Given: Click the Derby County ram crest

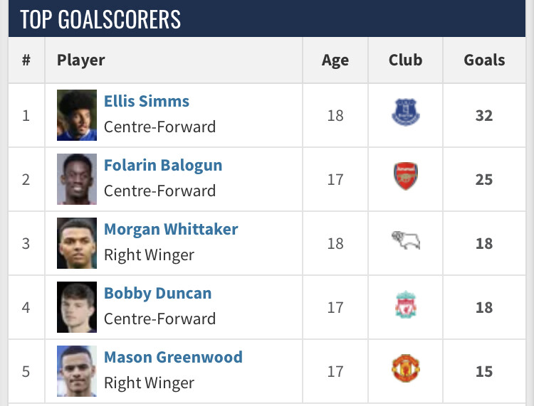Looking at the screenshot, I should click(405, 240).
